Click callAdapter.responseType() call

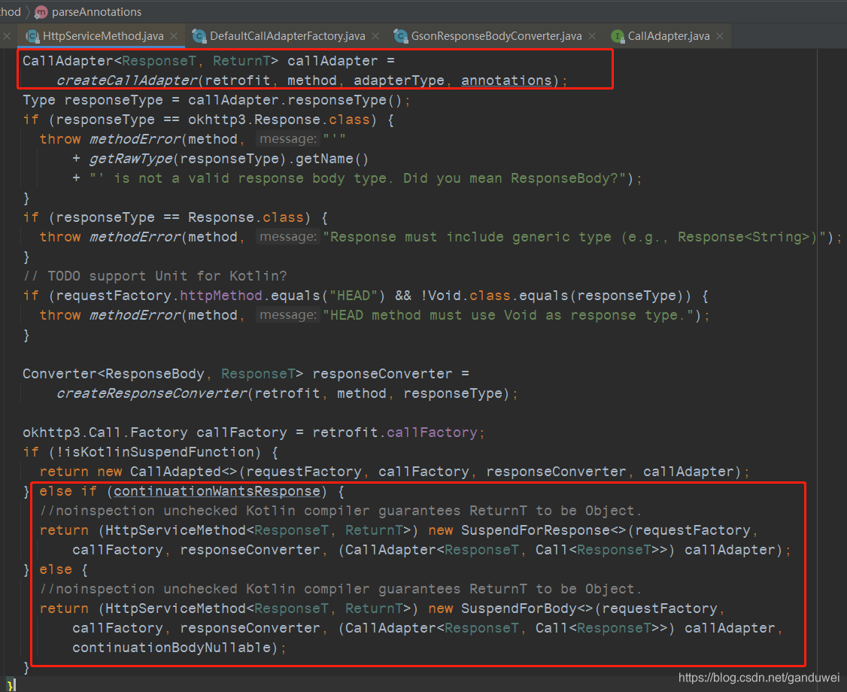pyautogui.click(x=294, y=100)
